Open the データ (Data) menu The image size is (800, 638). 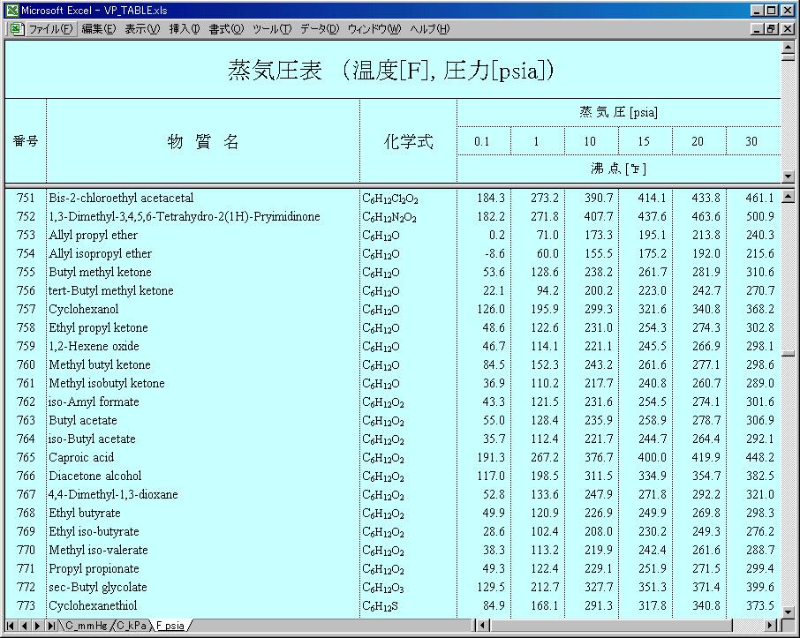pyautogui.click(x=319, y=29)
